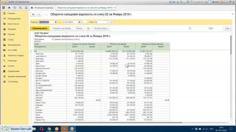
Task: Click Показать настройки button
Action: tap(62, 28)
